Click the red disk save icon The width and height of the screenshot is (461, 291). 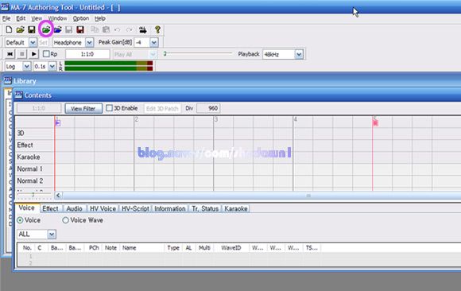(80, 29)
